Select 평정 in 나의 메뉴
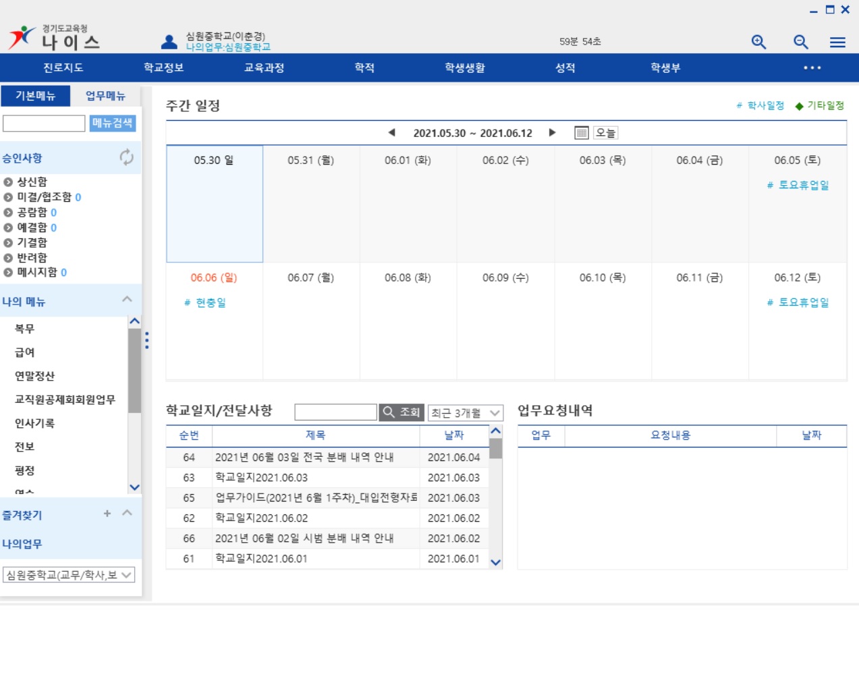 (24, 470)
